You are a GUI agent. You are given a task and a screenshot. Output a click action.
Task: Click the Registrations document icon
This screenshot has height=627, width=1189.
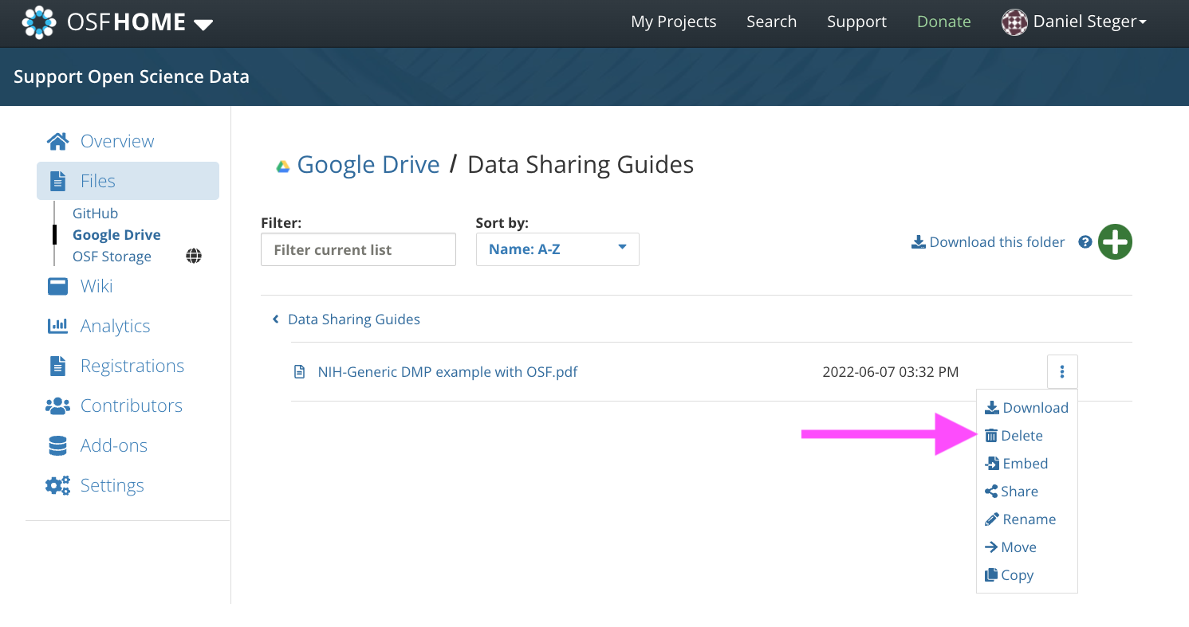pyautogui.click(x=58, y=366)
